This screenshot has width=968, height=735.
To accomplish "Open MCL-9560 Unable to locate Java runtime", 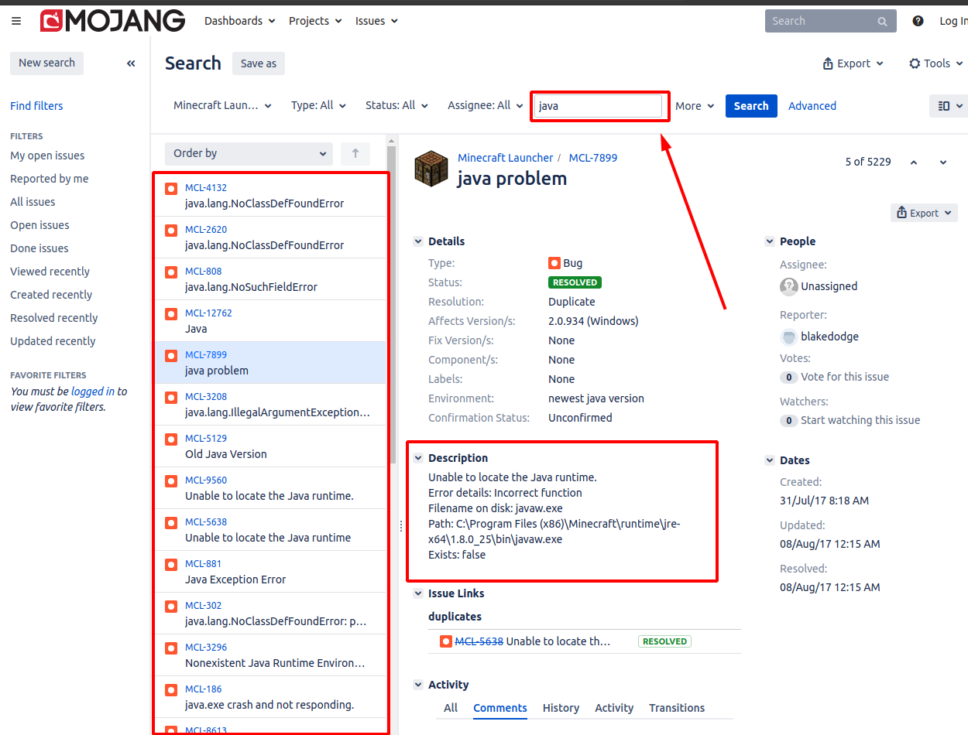I will 269,488.
